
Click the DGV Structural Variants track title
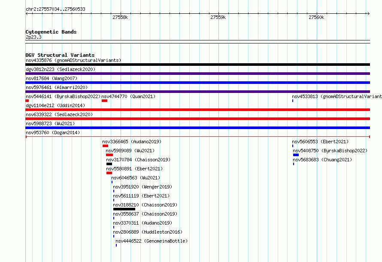pos(60,55)
